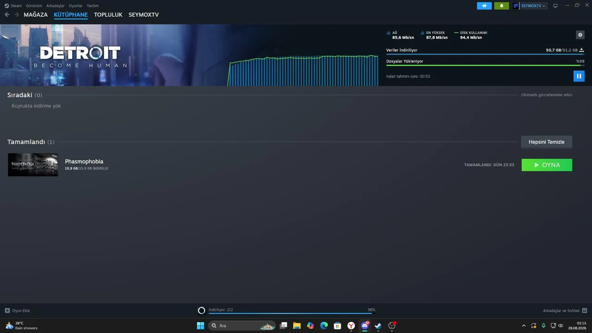Click the download speed graph
Viewport: 592px width, 333px height.
[303, 70]
